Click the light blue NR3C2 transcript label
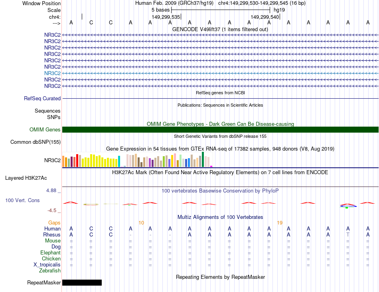 (x=52, y=73)
